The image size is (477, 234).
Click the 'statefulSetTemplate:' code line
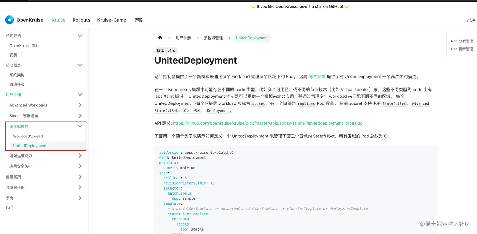[189, 214]
